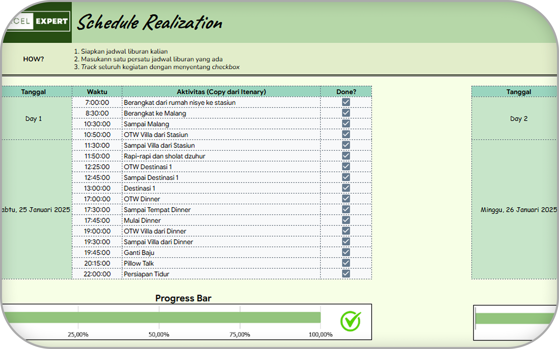Click the green Day 1 progress bar
Viewport: 559px width, 349px height.
(162, 317)
